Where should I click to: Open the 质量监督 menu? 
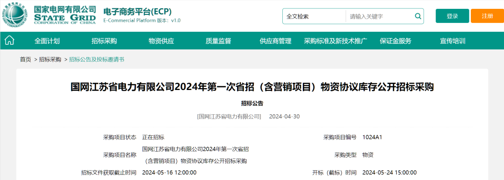(218, 41)
